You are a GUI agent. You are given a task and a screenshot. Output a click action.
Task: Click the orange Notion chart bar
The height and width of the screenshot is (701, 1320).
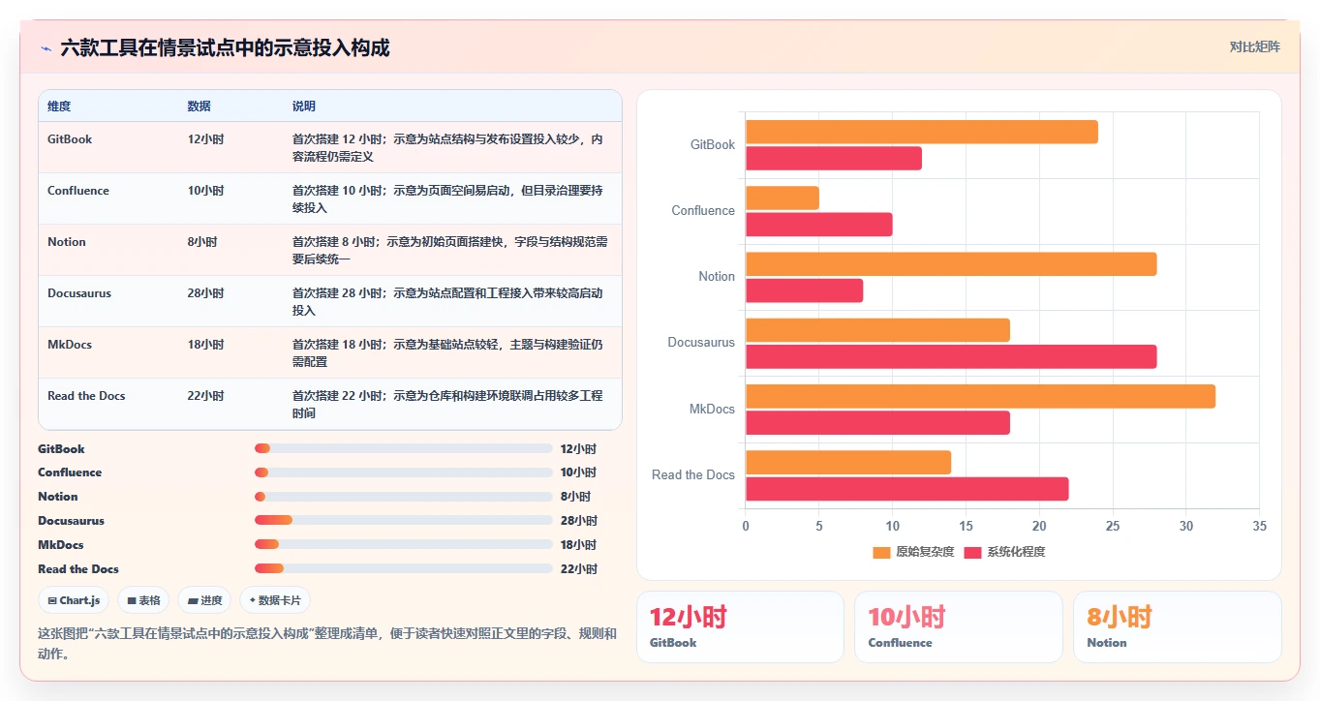[x=951, y=264]
